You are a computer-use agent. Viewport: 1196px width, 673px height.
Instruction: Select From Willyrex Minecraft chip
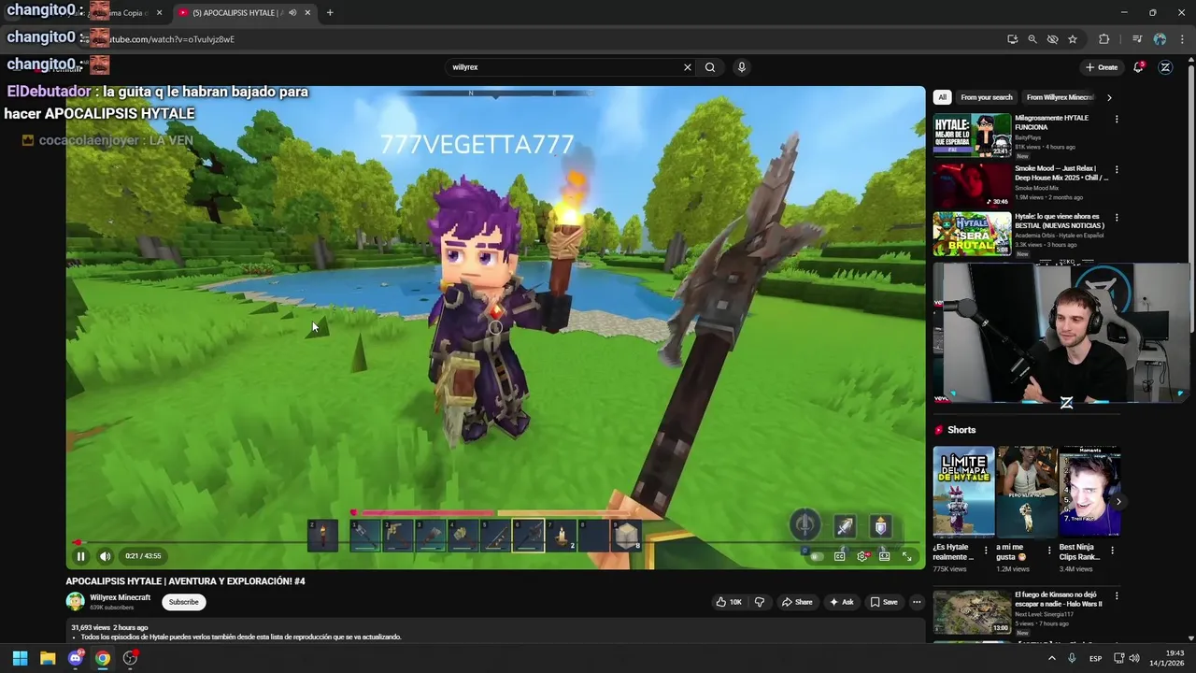click(x=1060, y=97)
